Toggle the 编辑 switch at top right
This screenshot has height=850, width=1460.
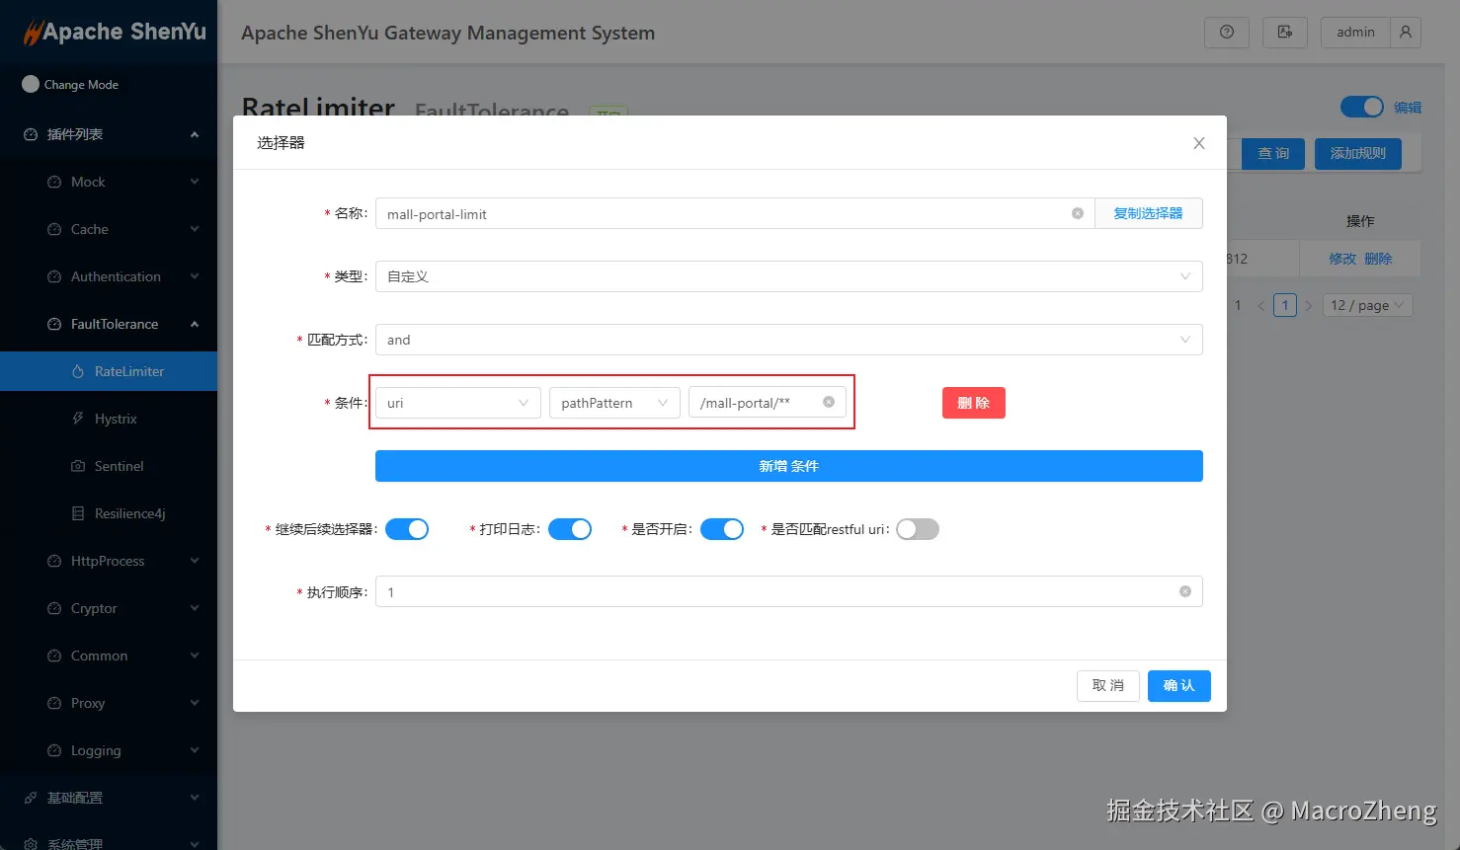click(x=1362, y=107)
